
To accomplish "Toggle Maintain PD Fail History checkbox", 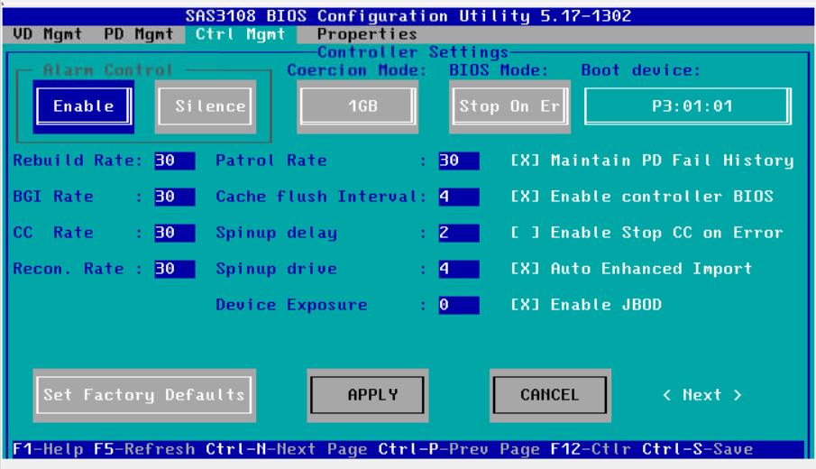I will click(525, 161).
